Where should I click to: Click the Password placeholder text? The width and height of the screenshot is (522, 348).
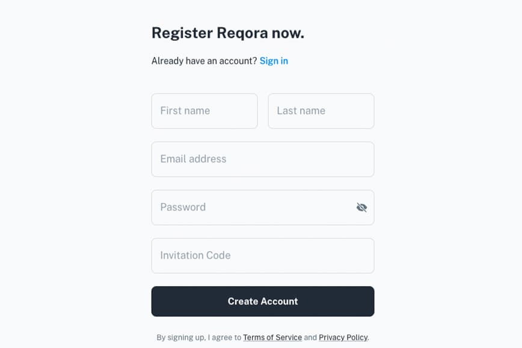(x=183, y=207)
